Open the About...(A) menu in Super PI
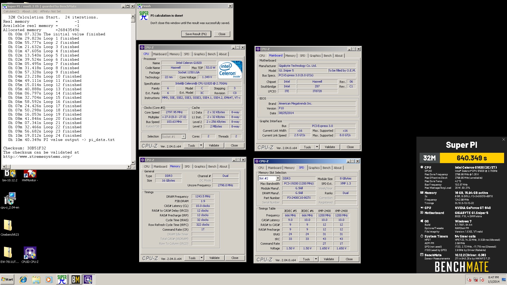 click(x=30, y=11)
